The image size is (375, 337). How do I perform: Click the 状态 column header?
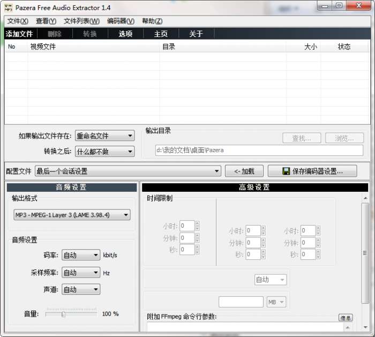(x=344, y=47)
